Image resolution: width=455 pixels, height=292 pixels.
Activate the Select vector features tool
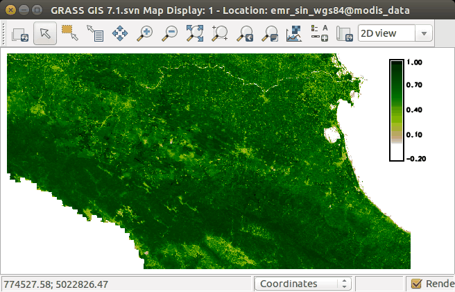point(69,33)
